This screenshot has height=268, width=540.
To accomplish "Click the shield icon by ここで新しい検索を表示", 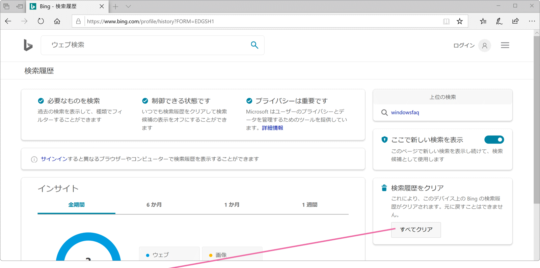I will click(384, 140).
